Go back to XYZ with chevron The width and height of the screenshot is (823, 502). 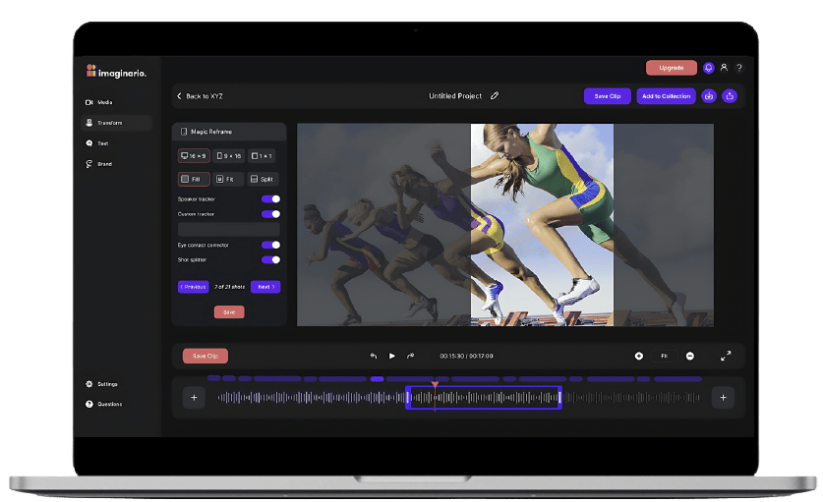[180, 96]
